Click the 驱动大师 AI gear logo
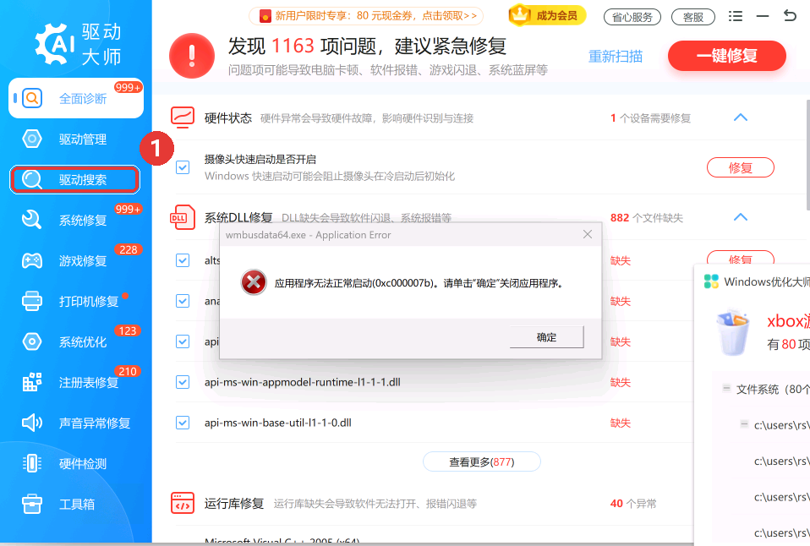 55,45
